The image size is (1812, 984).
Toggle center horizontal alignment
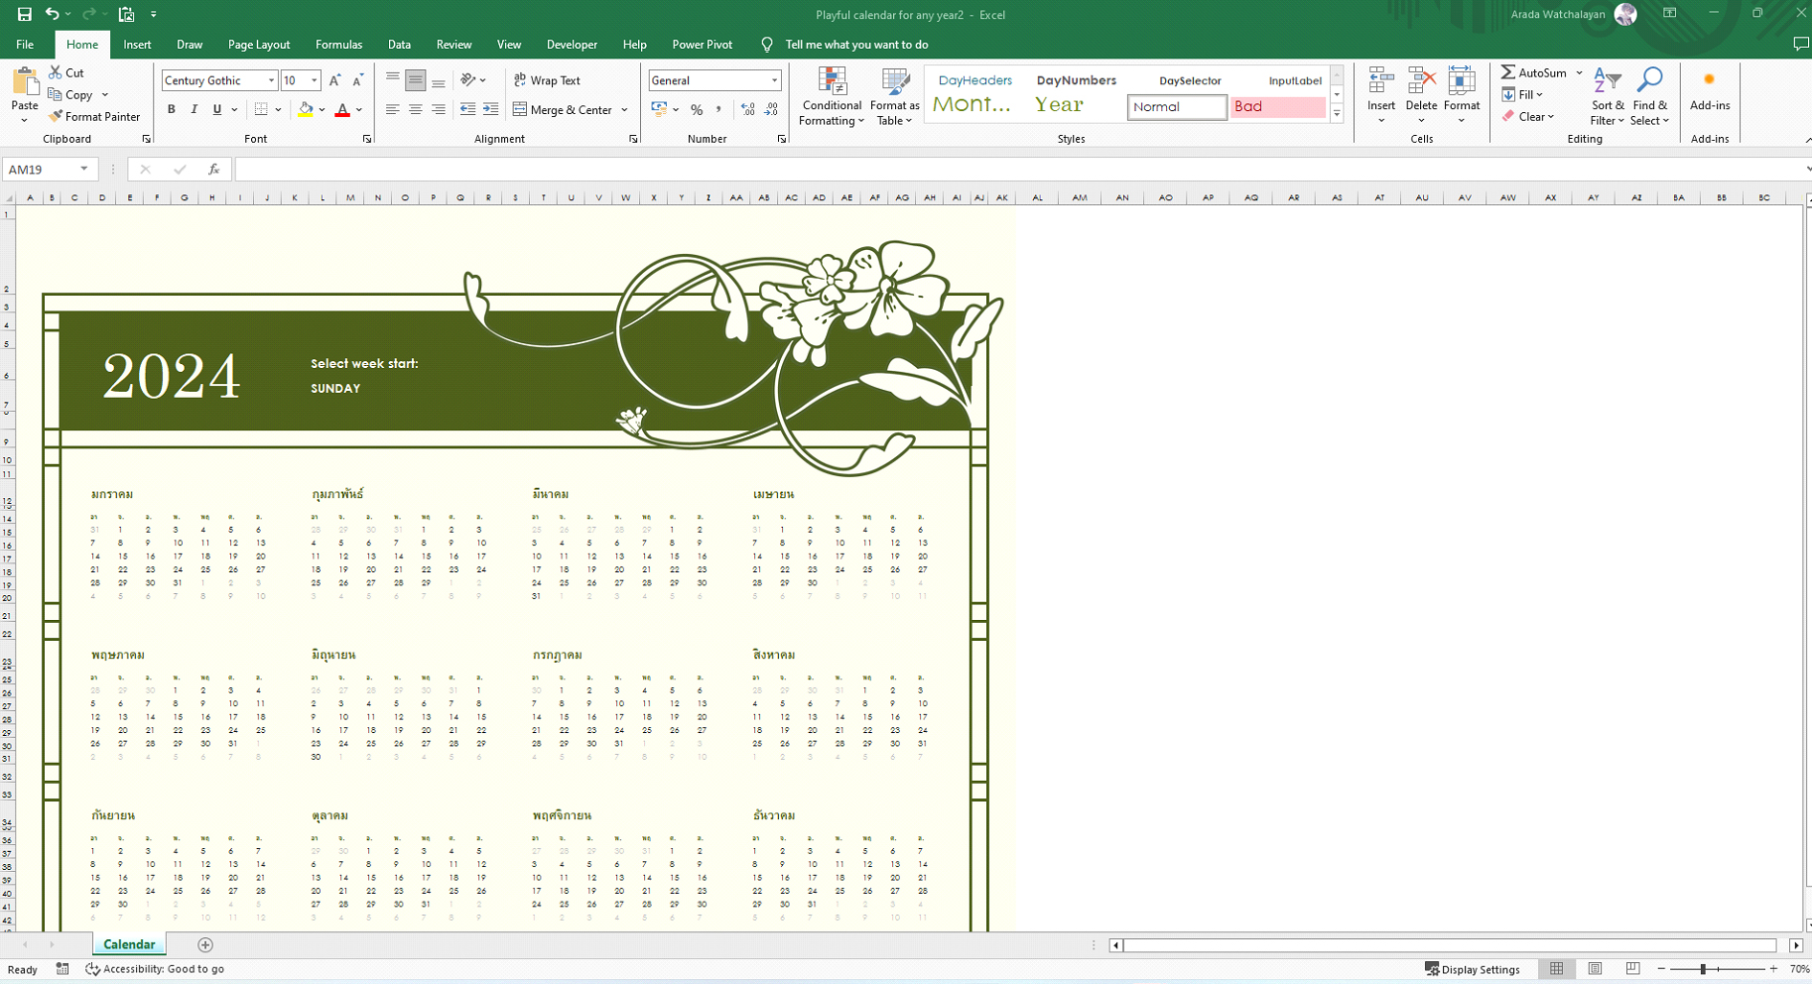pyautogui.click(x=416, y=109)
